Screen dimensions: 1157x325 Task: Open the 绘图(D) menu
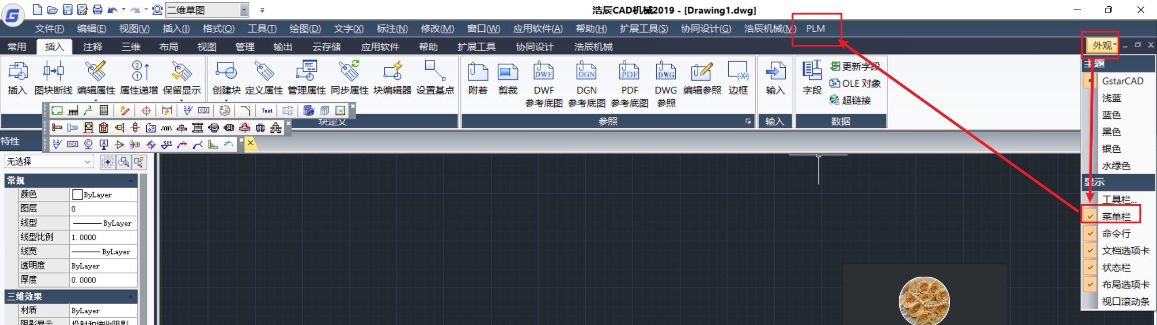(x=305, y=28)
